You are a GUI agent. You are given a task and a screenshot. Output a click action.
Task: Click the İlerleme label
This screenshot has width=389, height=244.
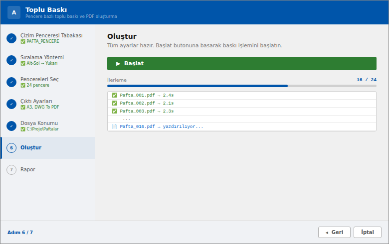pyautogui.click(x=117, y=80)
